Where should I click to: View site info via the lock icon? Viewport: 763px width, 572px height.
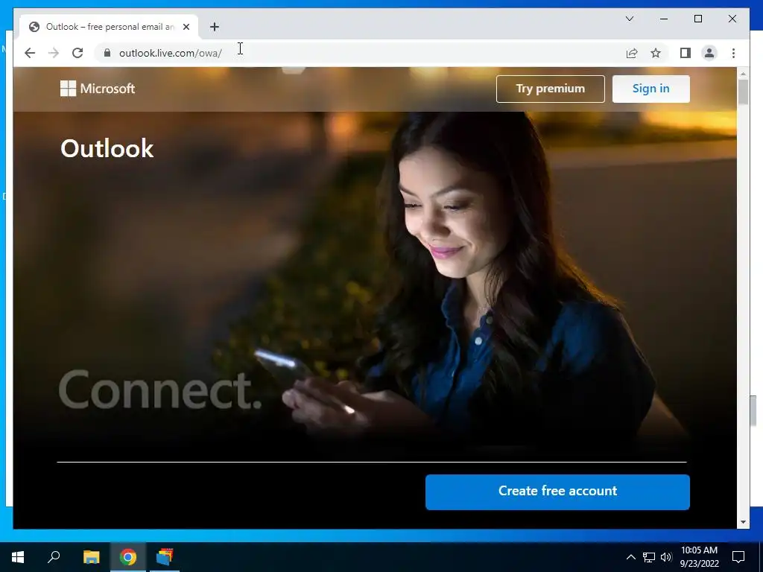tap(107, 53)
